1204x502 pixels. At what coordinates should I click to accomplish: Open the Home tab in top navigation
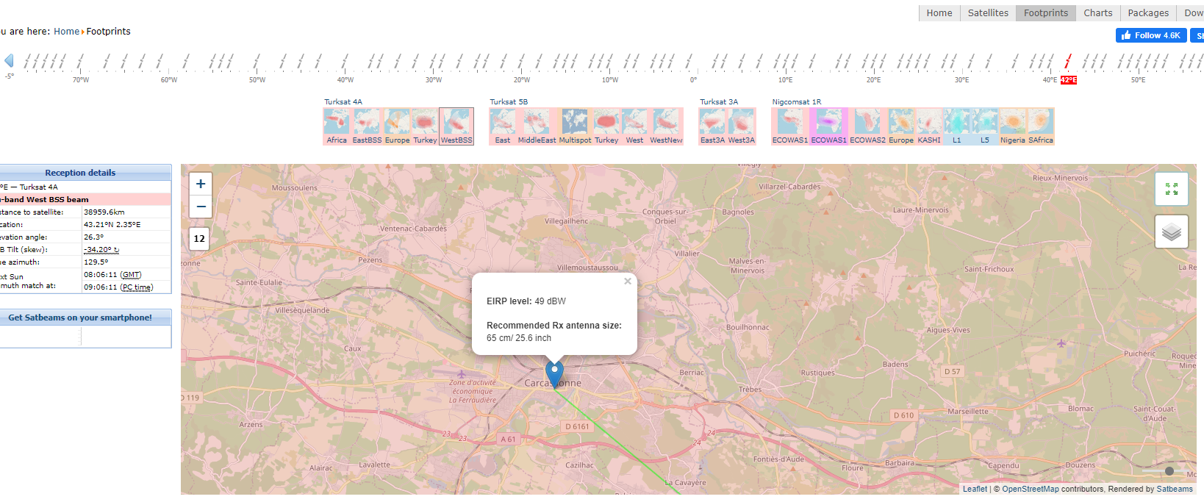(939, 13)
